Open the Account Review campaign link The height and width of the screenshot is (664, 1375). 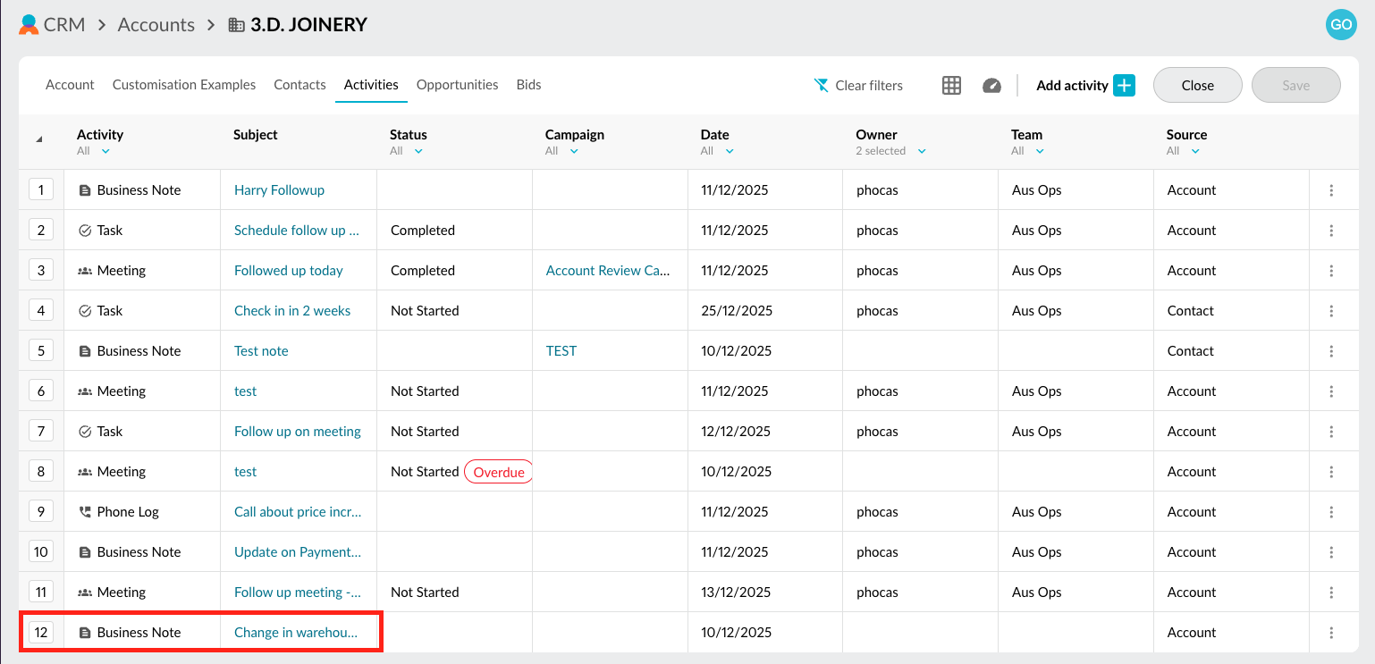click(x=607, y=271)
